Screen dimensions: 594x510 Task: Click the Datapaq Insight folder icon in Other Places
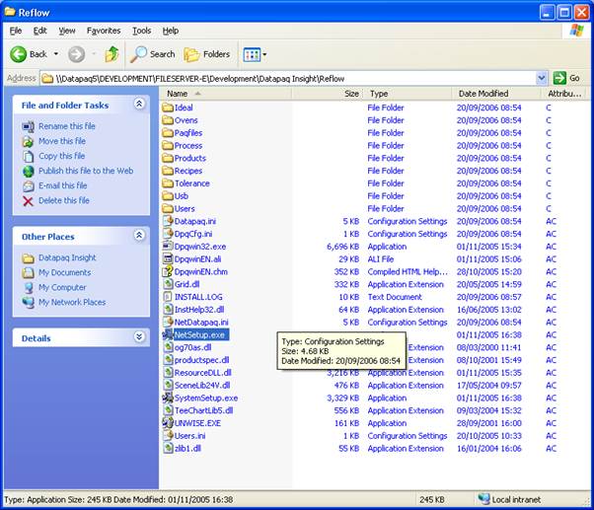click(x=28, y=257)
